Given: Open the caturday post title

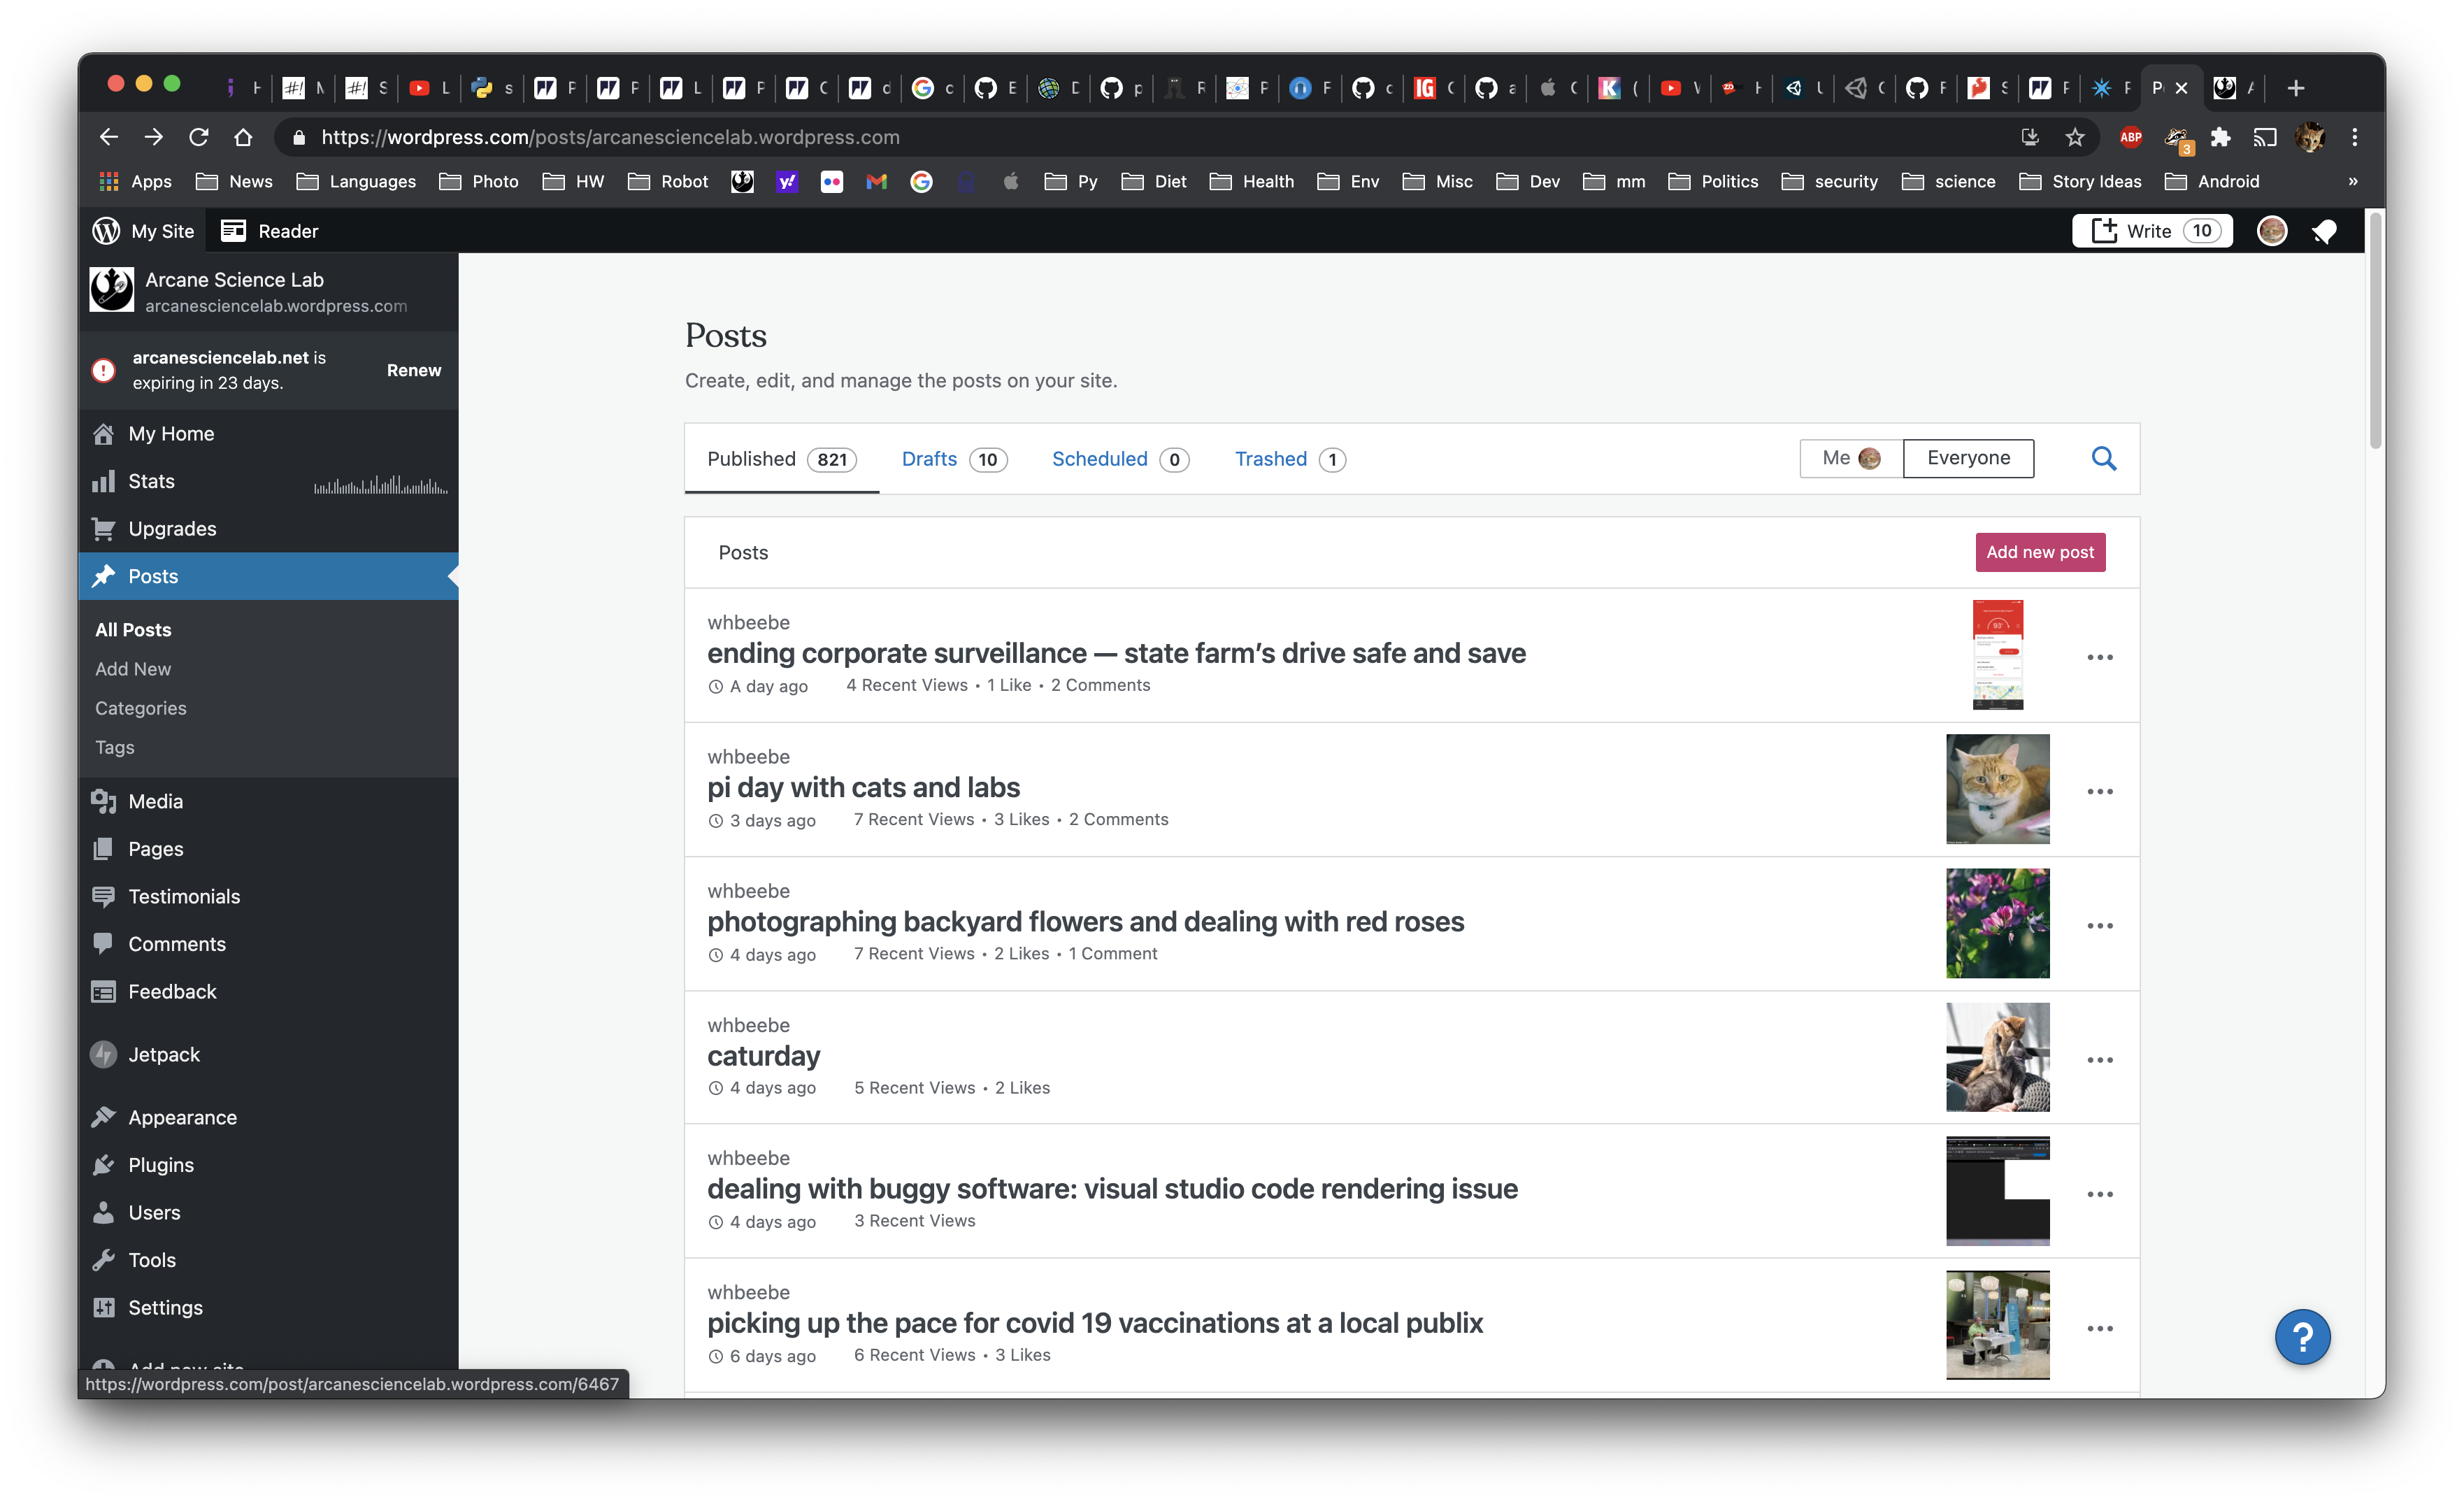Looking at the screenshot, I should coord(763,1056).
